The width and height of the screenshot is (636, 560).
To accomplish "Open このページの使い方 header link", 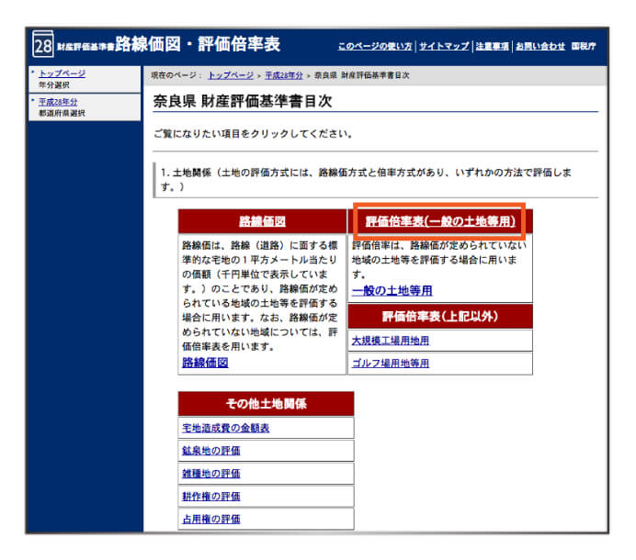I will tap(375, 46).
